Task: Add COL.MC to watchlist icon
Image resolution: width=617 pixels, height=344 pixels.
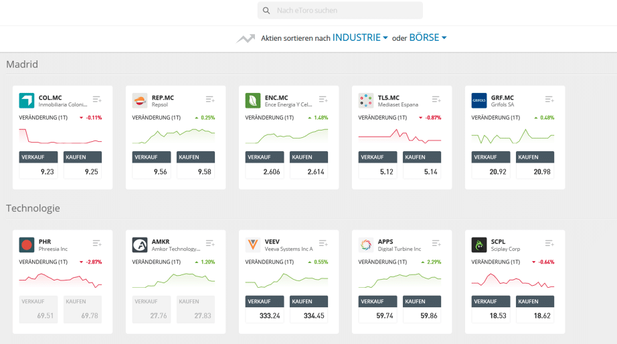Action: coord(97,99)
